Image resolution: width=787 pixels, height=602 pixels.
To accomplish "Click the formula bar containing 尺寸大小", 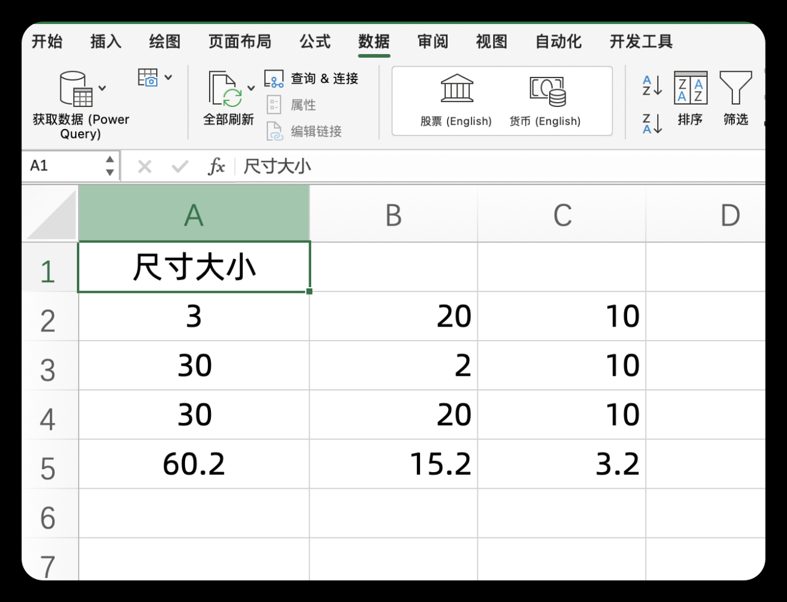I will pos(500,166).
